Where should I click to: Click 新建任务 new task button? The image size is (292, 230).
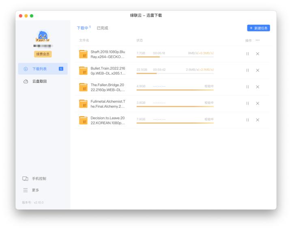click(258, 28)
